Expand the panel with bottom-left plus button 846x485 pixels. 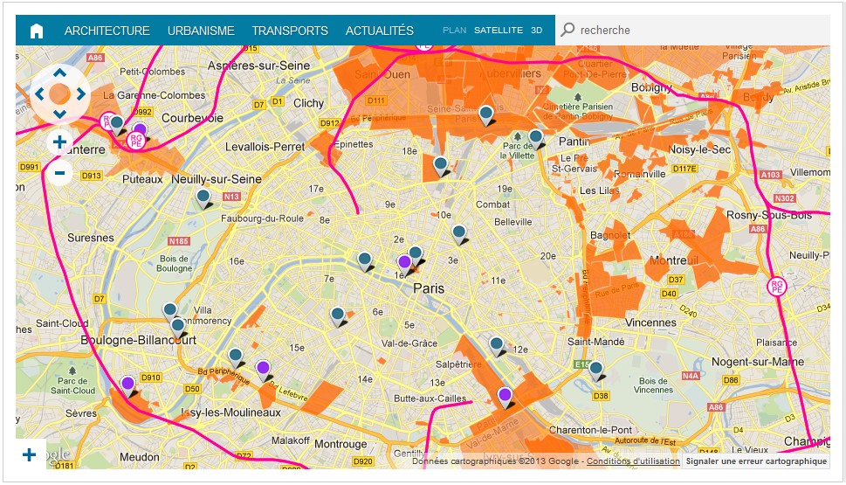tap(29, 454)
